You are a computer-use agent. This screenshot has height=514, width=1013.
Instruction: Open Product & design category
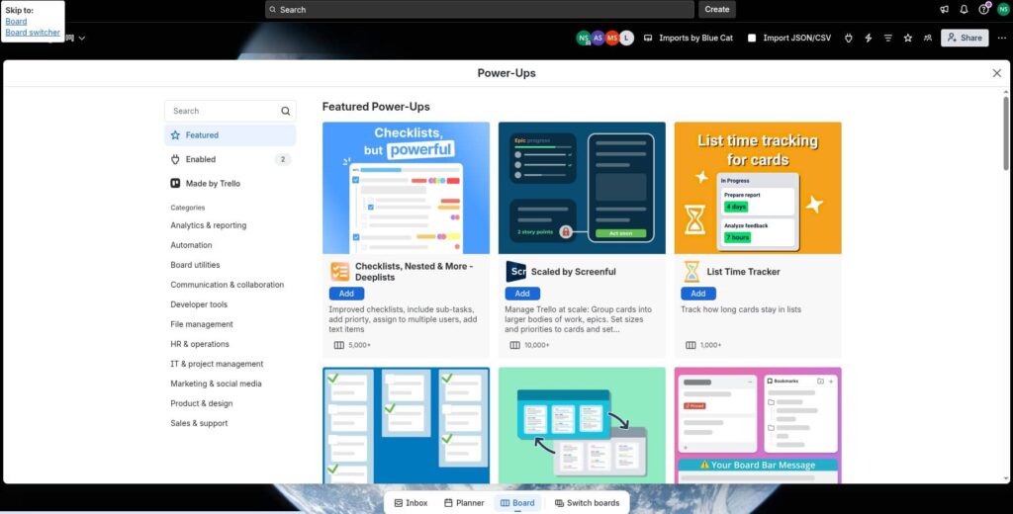(x=202, y=403)
